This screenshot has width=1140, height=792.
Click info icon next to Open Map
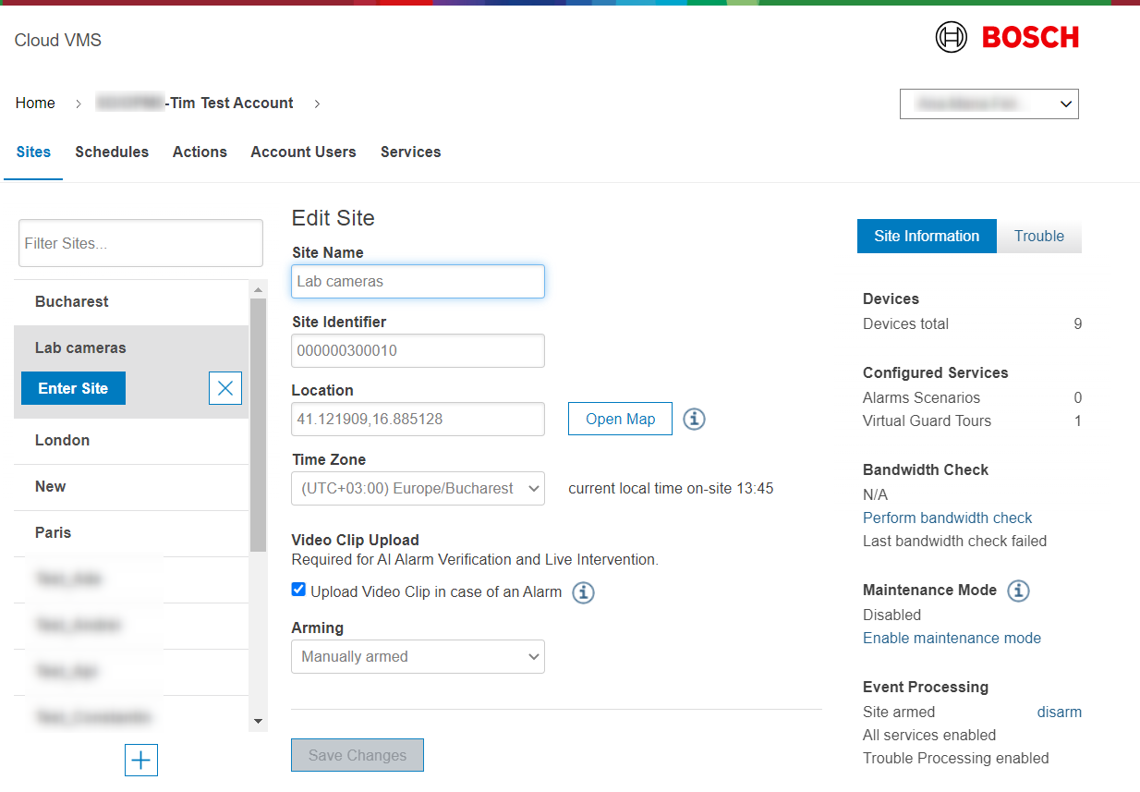coord(694,419)
